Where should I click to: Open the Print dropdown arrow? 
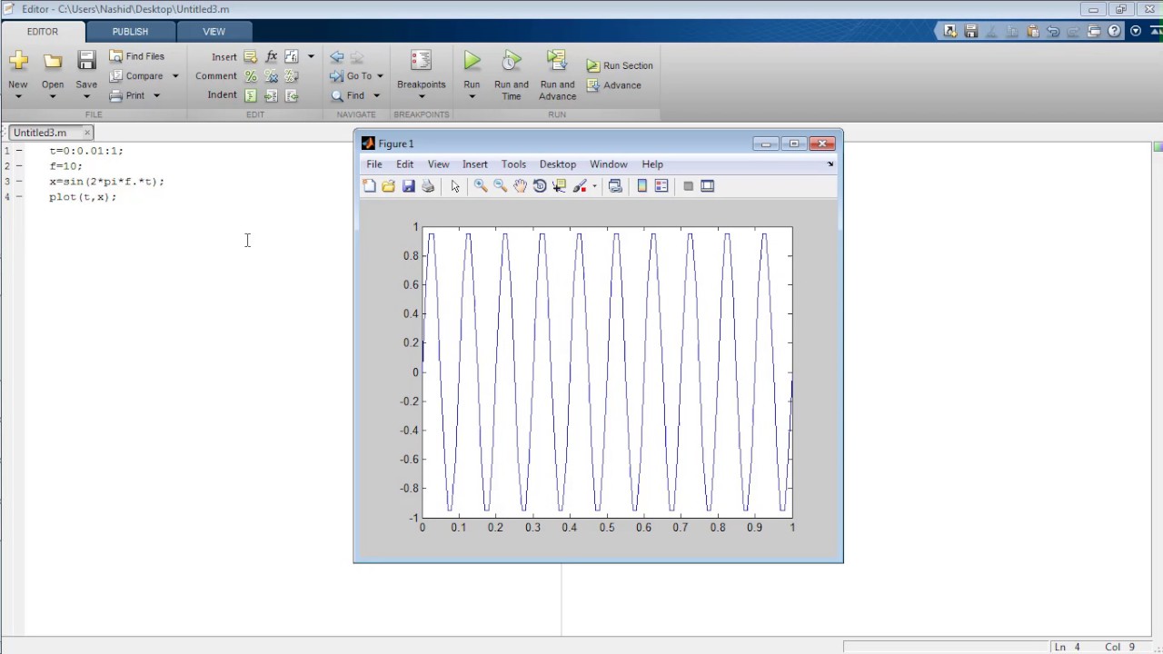point(156,95)
